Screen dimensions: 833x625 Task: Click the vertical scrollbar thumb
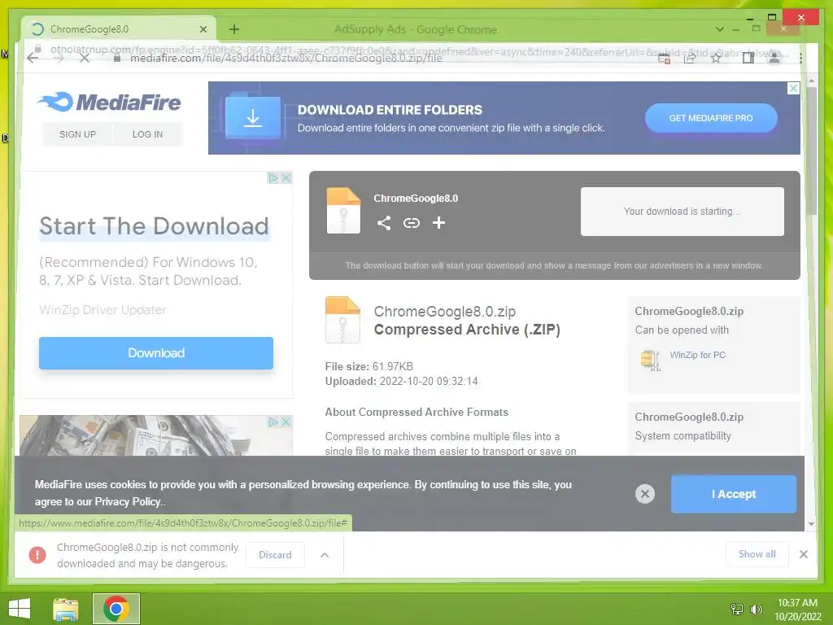click(811, 151)
